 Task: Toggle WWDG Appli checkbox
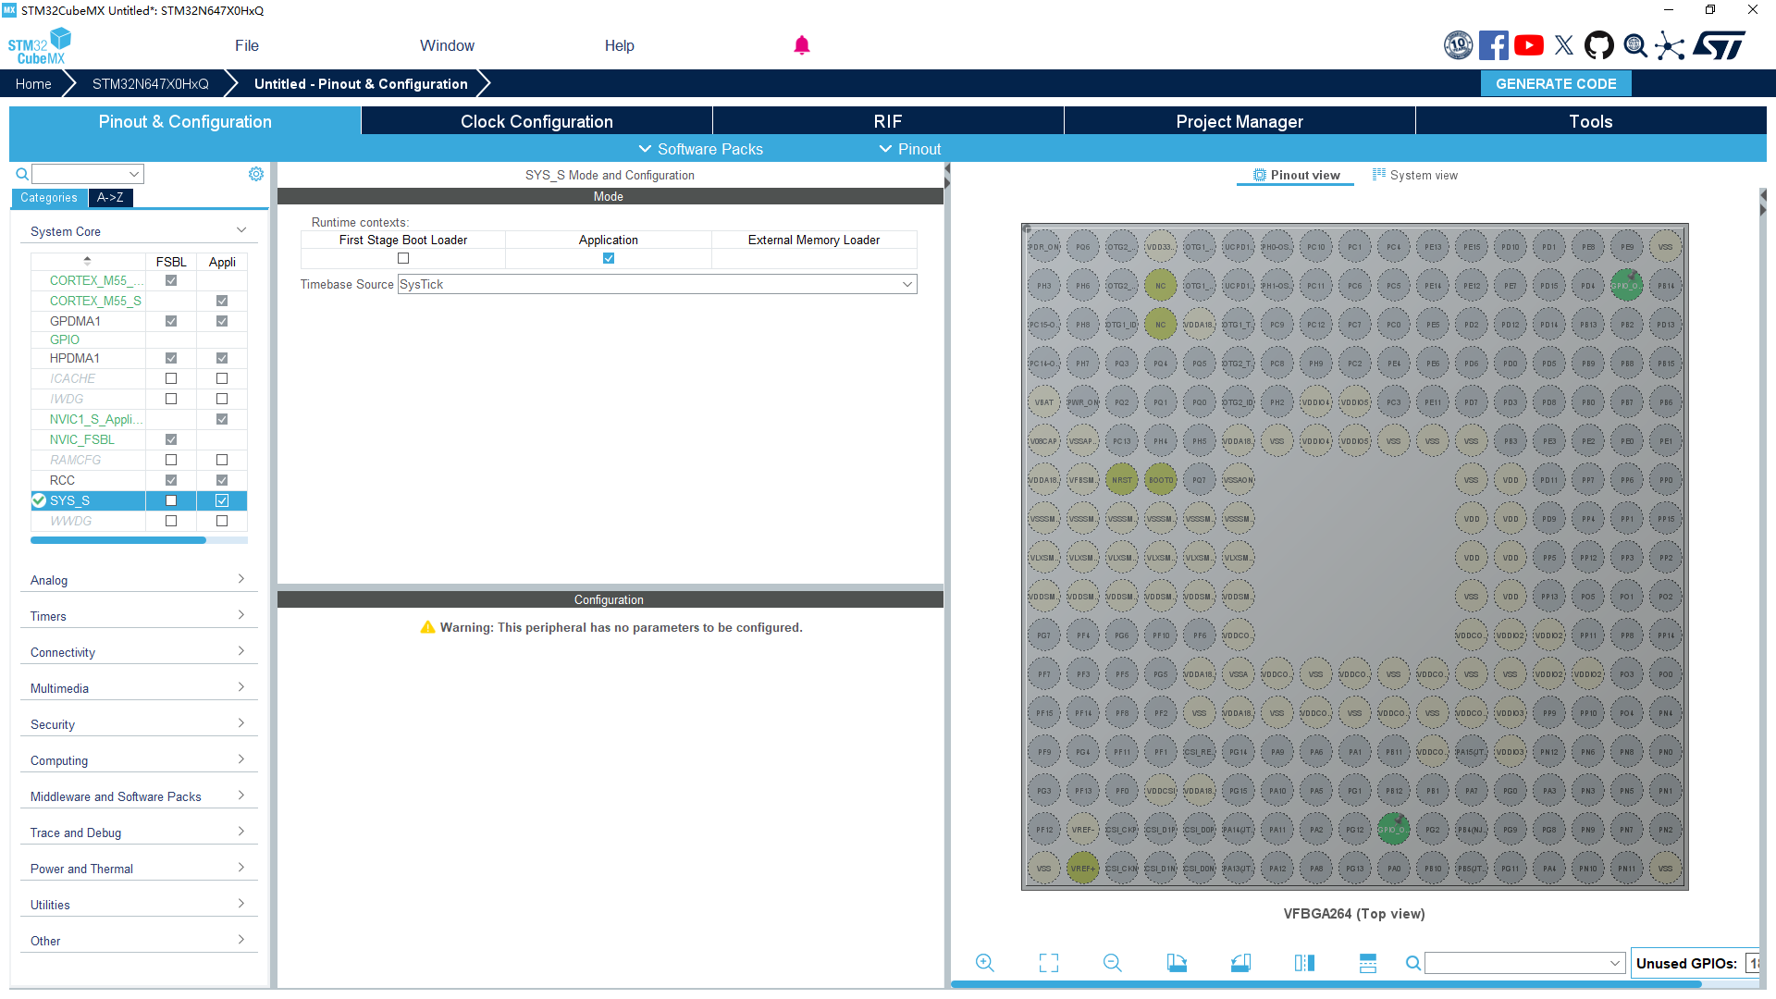[x=222, y=521]
